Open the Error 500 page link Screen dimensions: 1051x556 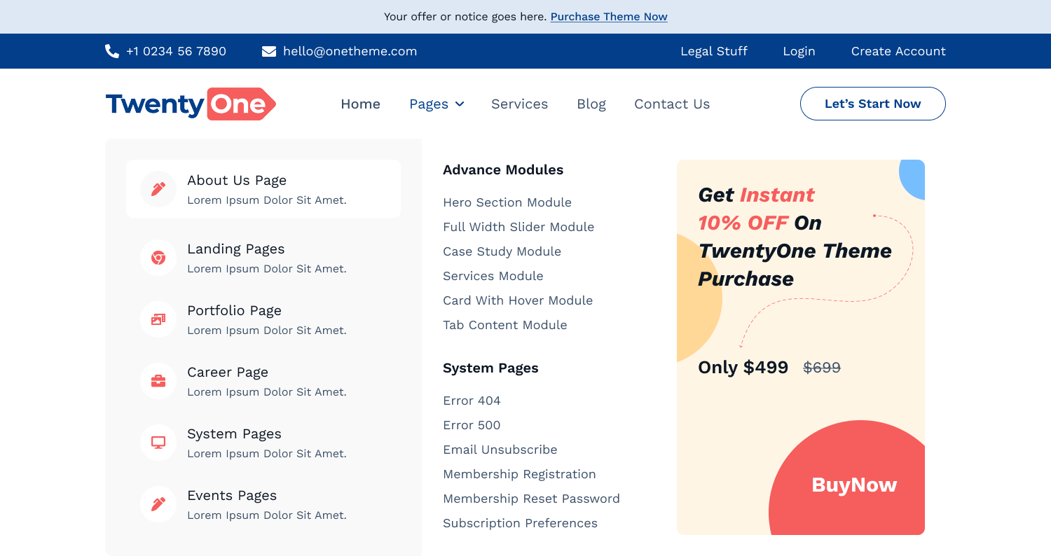[x=472, y=425]
